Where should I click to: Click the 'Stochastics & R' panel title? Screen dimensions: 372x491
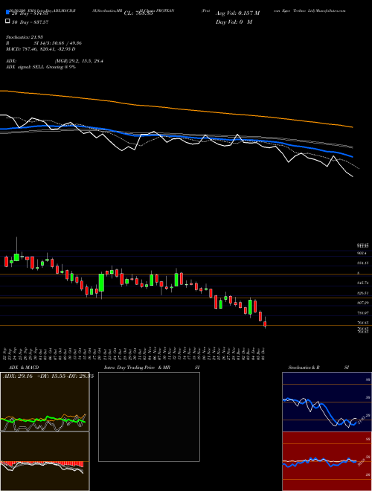coord(304,368)
